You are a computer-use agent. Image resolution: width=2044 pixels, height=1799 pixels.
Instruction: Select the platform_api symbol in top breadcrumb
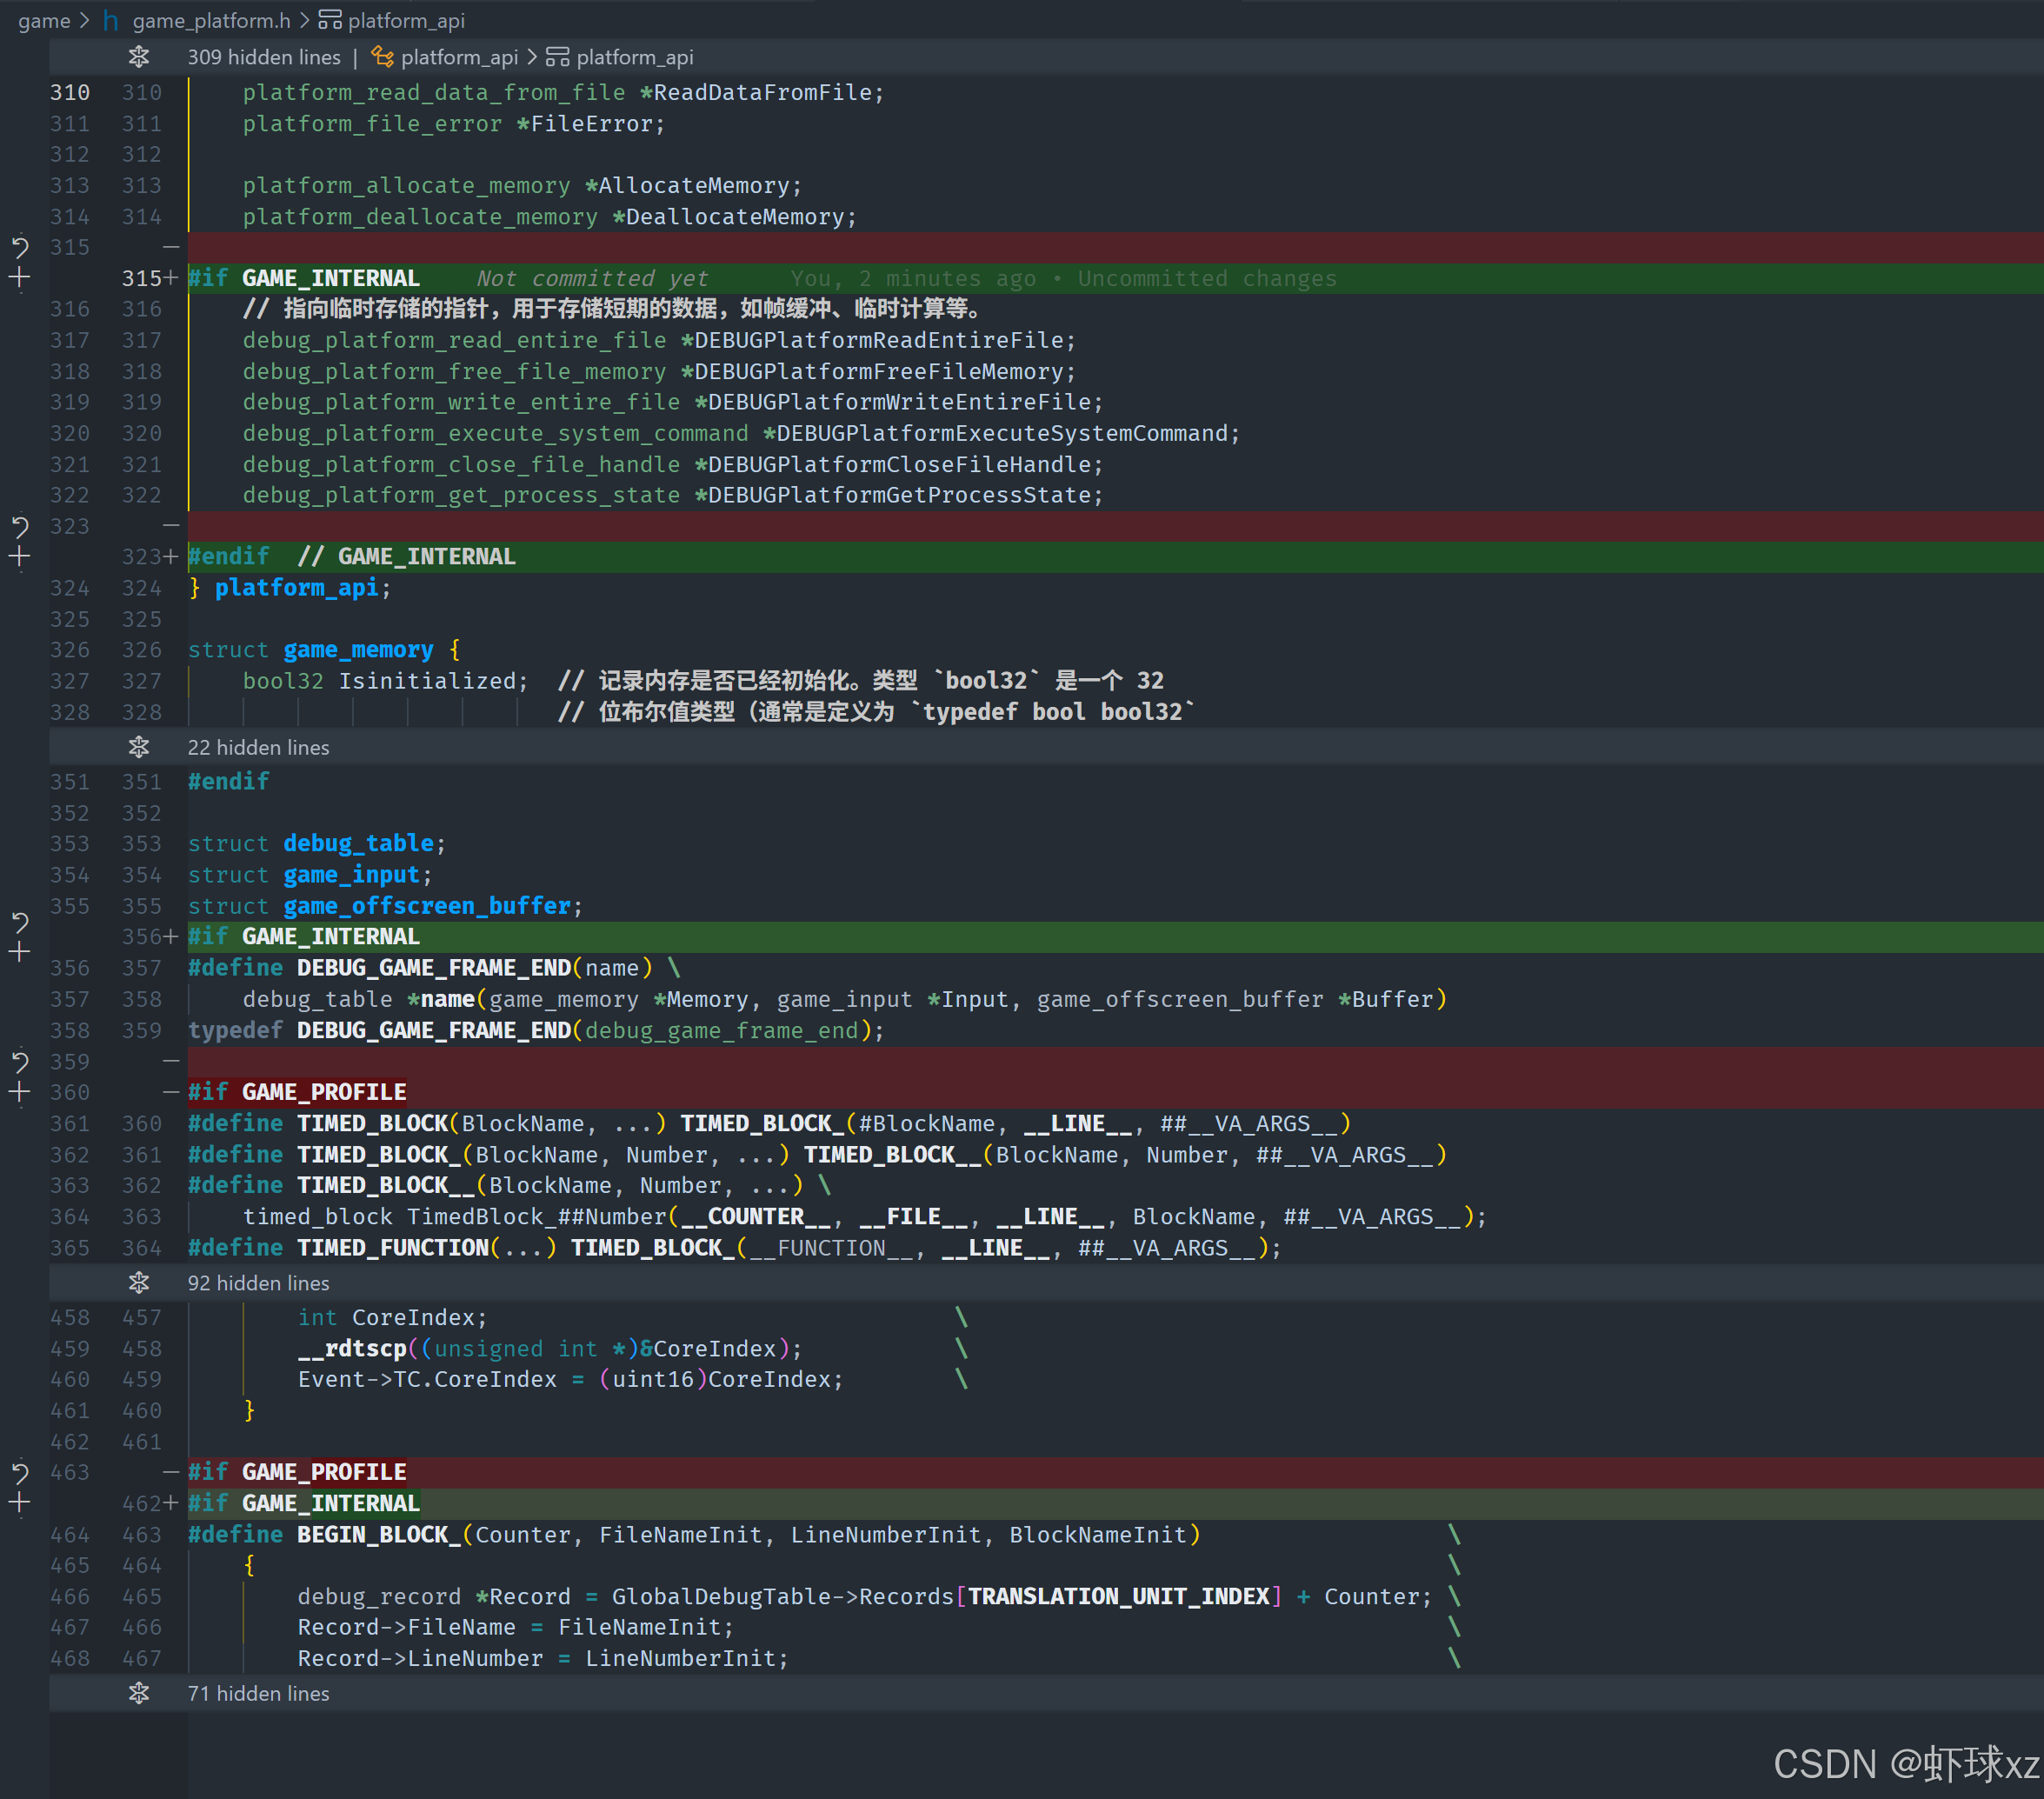[405, 20]
